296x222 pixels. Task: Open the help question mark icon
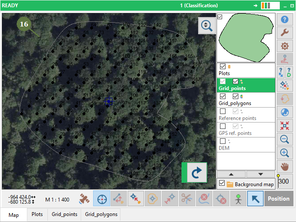click(284, 20)
